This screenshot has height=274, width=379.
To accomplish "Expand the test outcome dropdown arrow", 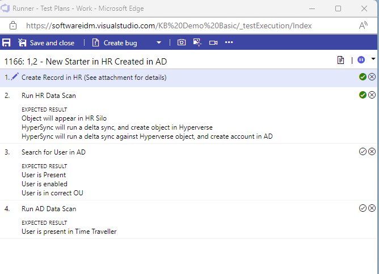I will click(373, 59).
